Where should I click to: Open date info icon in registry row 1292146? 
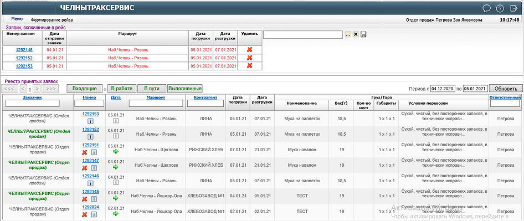pos(116,183)
